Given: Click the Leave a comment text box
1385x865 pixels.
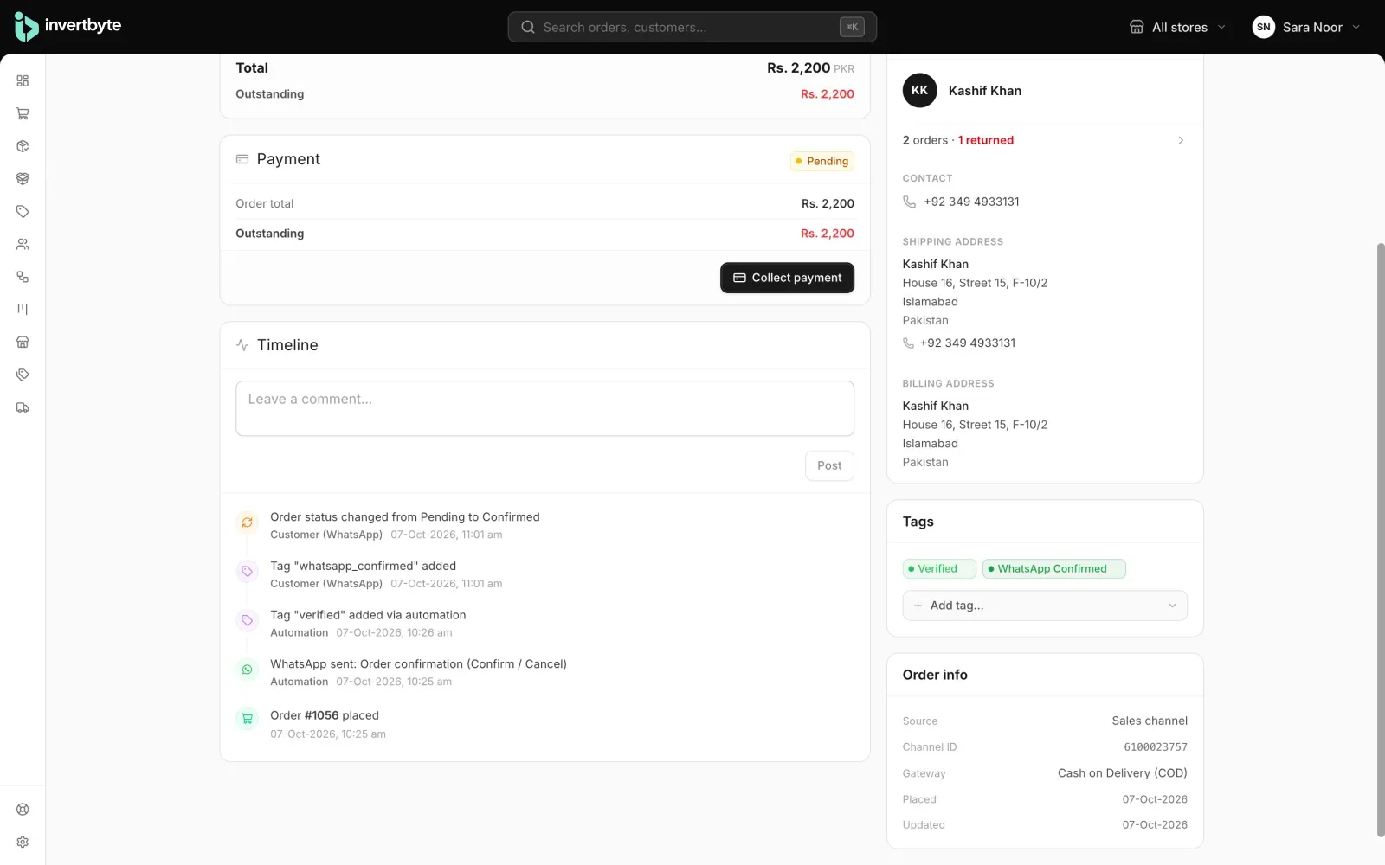Looking at the screenshot, I should pos(544,408).
